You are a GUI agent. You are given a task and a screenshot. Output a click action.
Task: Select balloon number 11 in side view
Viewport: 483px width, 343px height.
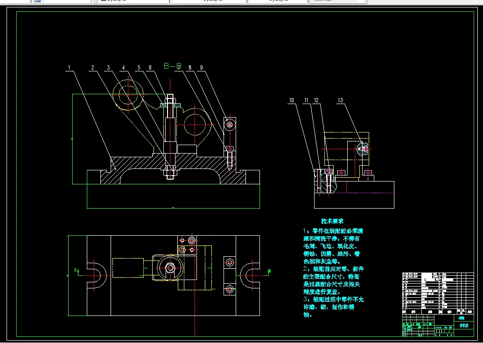[x=306, y=100]
